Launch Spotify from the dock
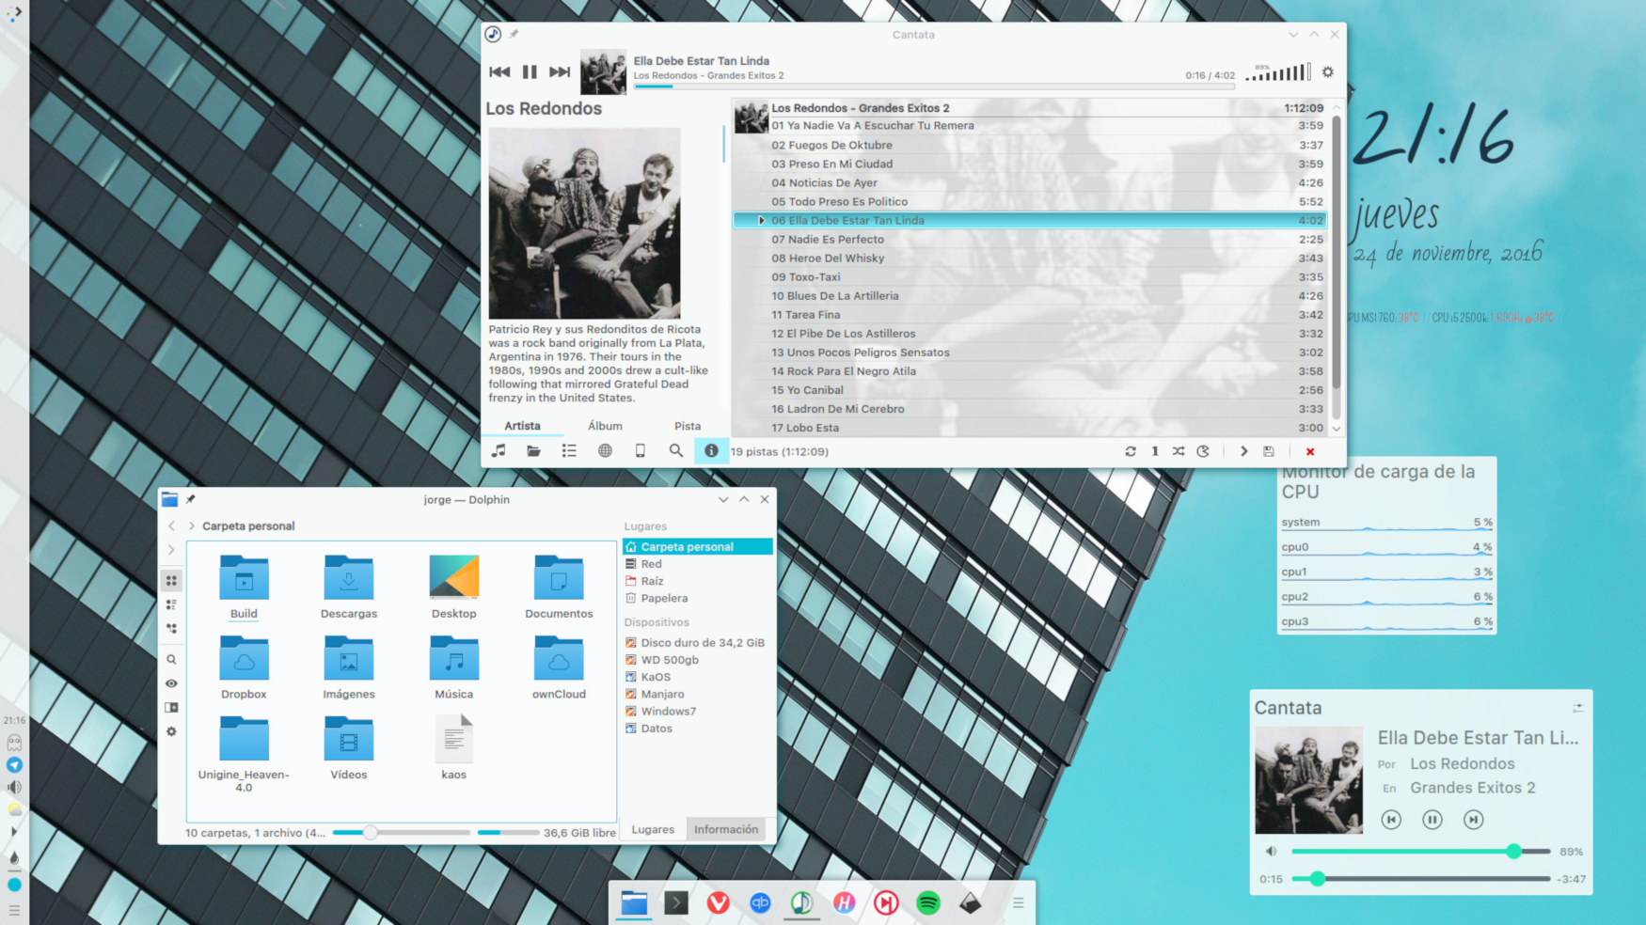1646x925 pixels. (x=928, y=902)
